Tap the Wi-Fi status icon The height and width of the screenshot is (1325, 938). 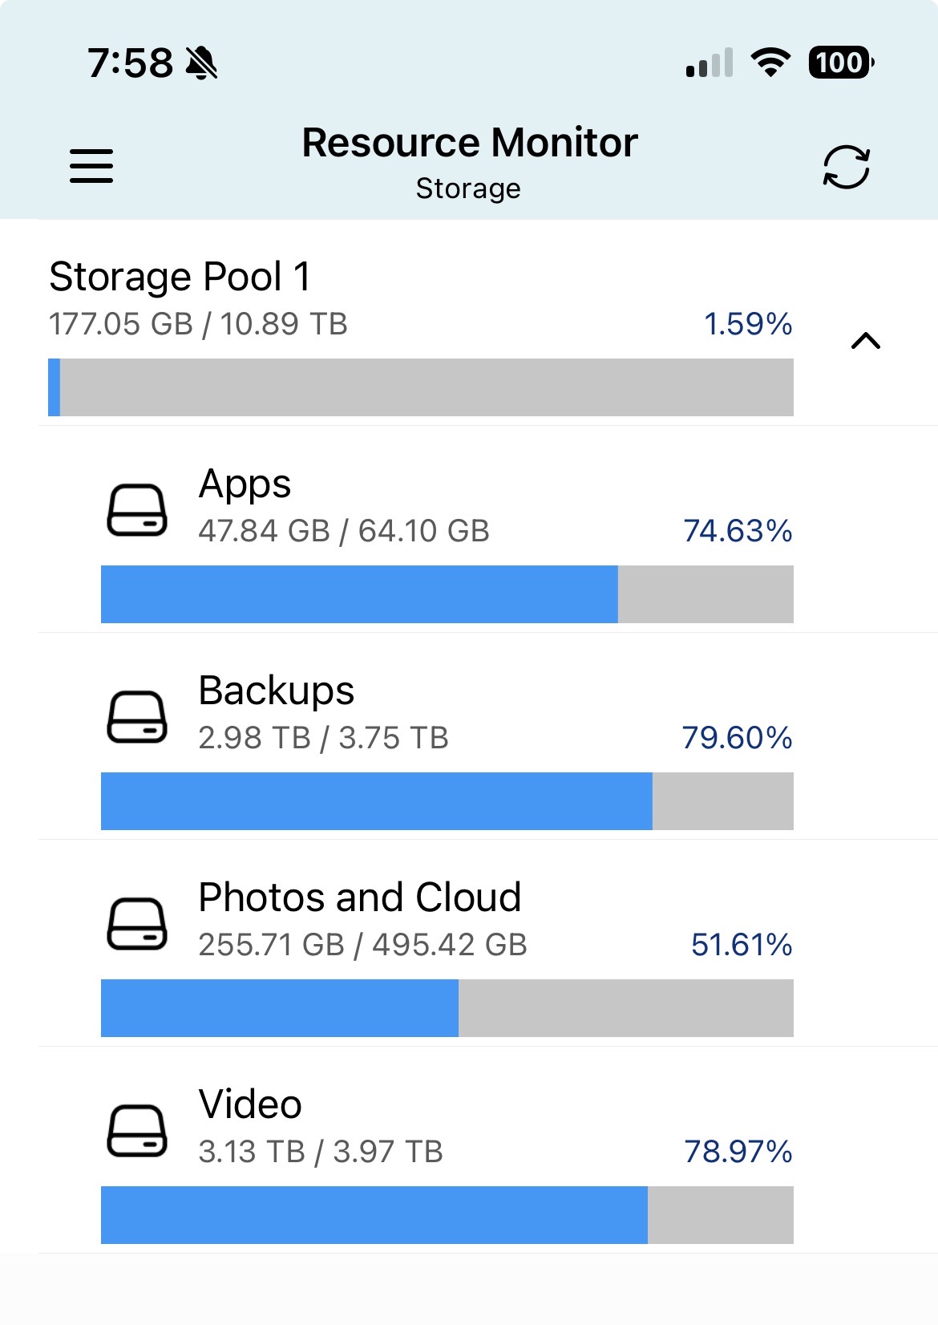tap(770, 62)
